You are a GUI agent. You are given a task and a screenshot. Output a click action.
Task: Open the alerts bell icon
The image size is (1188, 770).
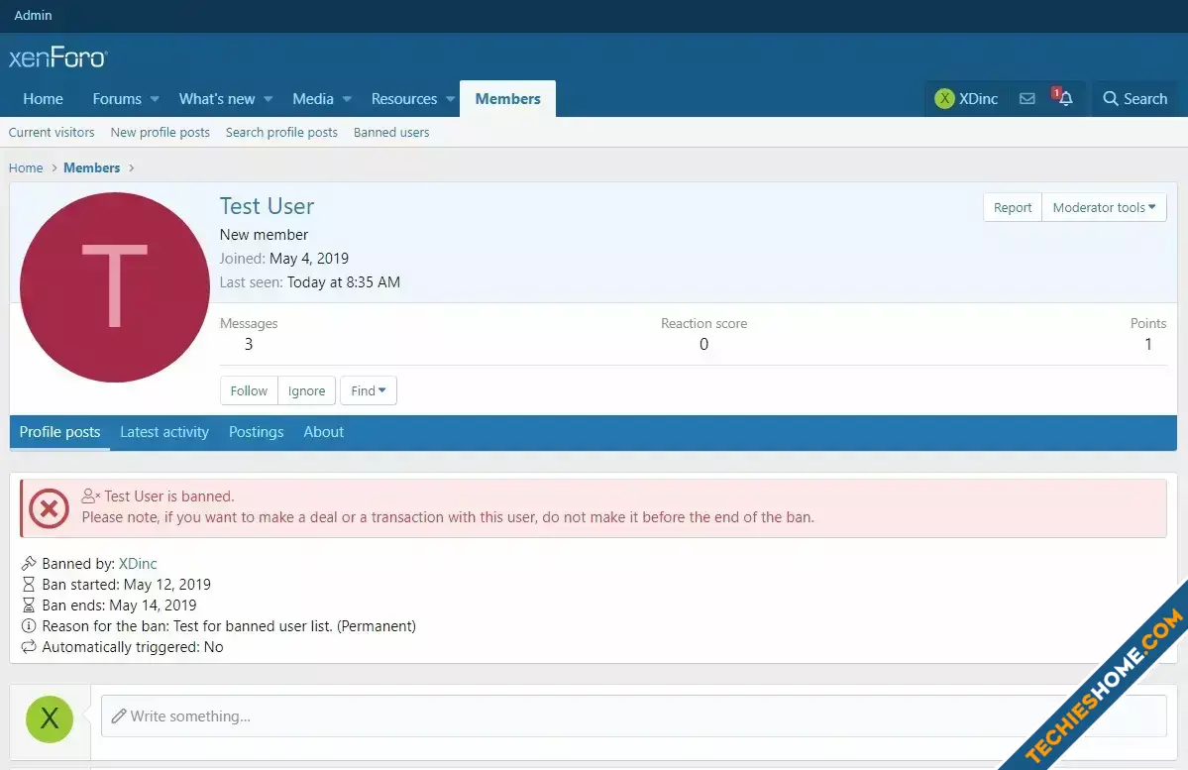(1065, 99)
